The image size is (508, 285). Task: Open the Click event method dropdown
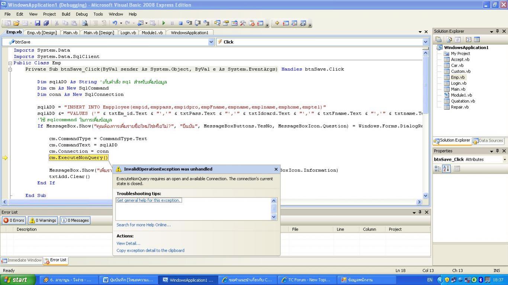coord(425,42)
